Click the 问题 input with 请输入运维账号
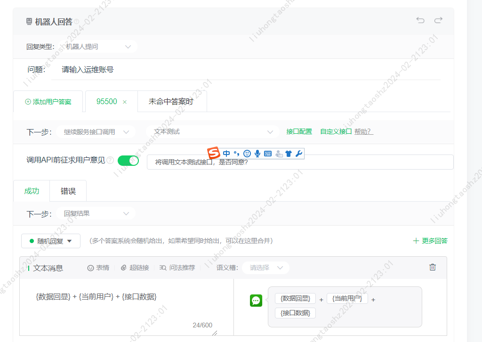482x342 pixels. [246, 70]
